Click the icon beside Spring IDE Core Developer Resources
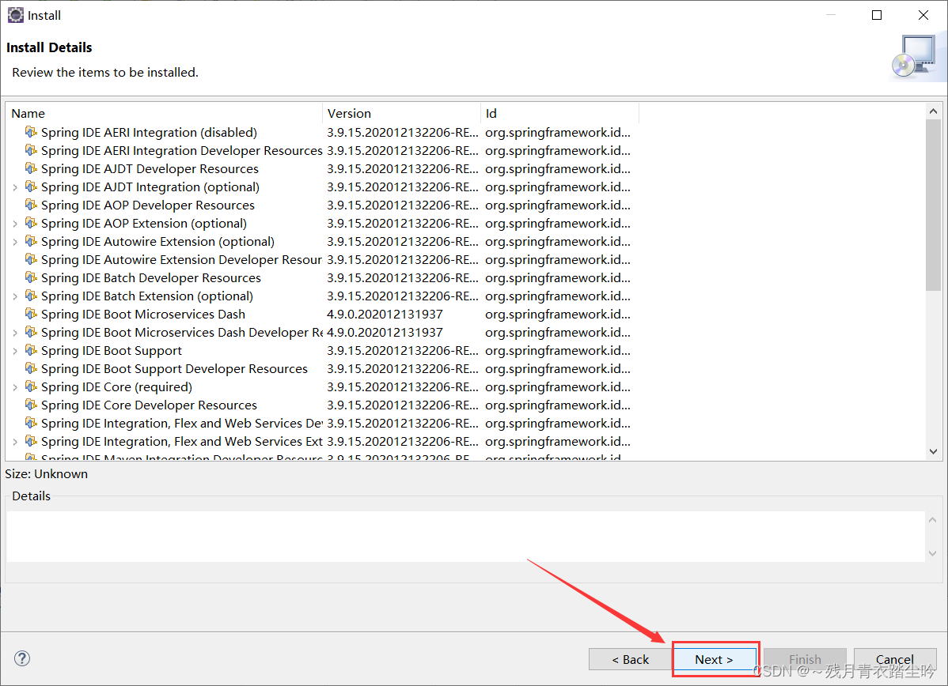This screenshot has height=686, width=948. coord(31,404)
